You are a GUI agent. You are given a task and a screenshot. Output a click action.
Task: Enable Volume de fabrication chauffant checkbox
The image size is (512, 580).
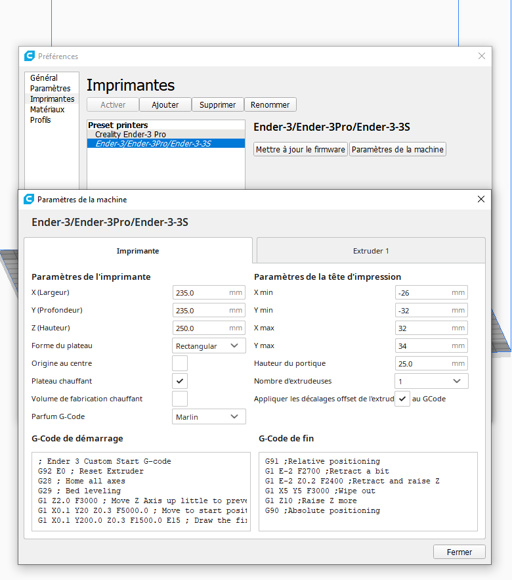point(180,399)
